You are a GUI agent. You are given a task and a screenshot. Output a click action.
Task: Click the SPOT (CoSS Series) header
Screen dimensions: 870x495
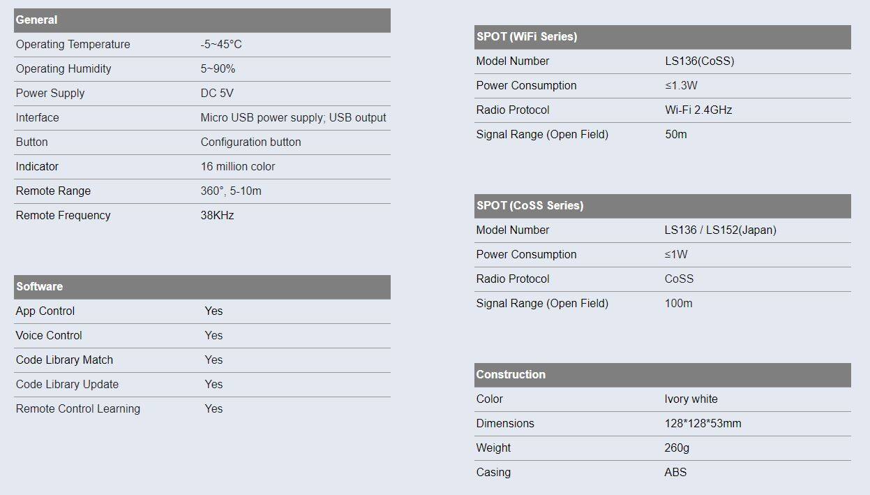coord(530,206)
